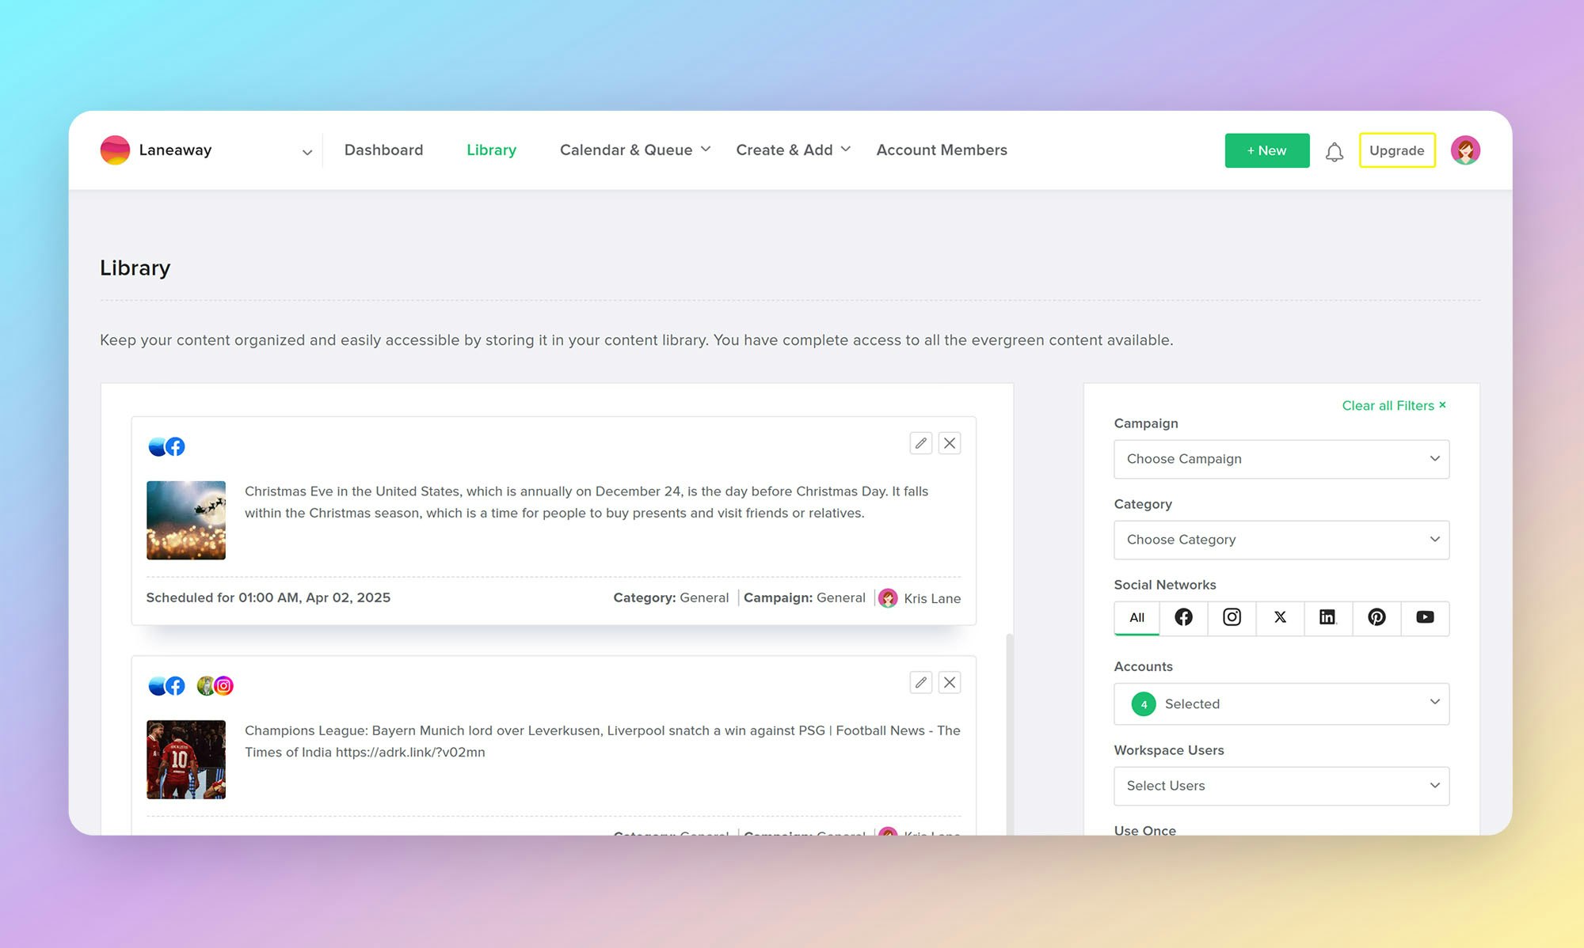Image resolution: width=1584 pixels, height=948 pixels.
Task: Open the Choose Category dropdown
Action: coord(1281,540)
